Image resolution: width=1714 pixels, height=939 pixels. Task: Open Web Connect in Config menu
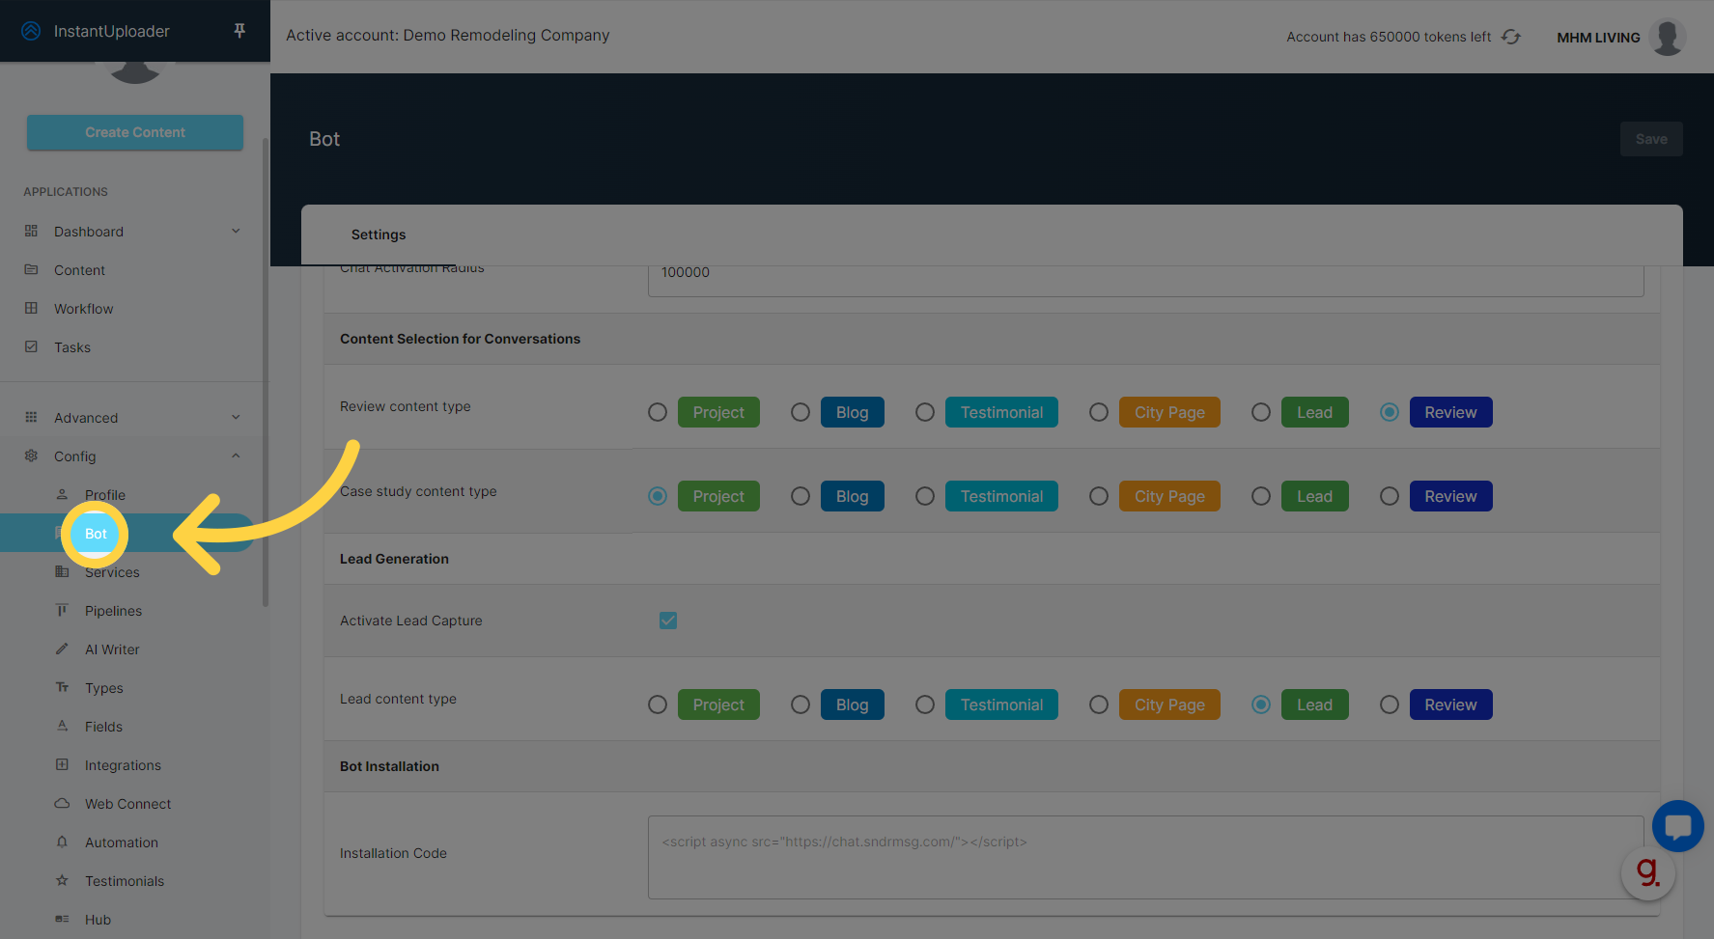(x=127, y=804)
